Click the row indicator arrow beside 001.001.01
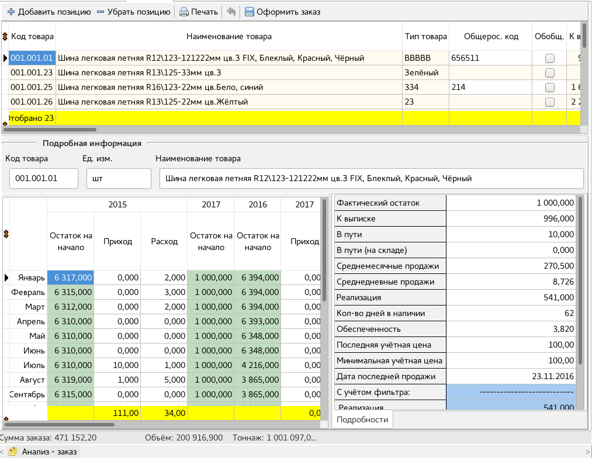The image size is (592, 458). [5, 58]
